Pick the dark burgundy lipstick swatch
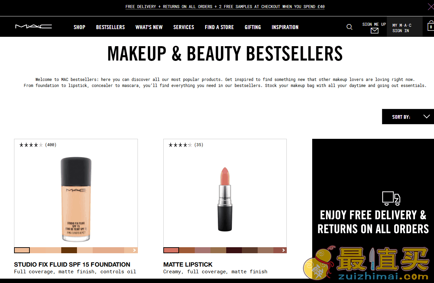 tap(234, 250)
